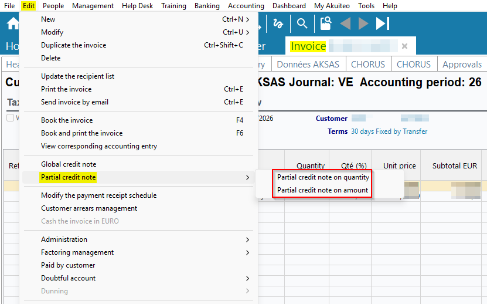Click the Home icon in the toolbar

click(x=12, y=23)
